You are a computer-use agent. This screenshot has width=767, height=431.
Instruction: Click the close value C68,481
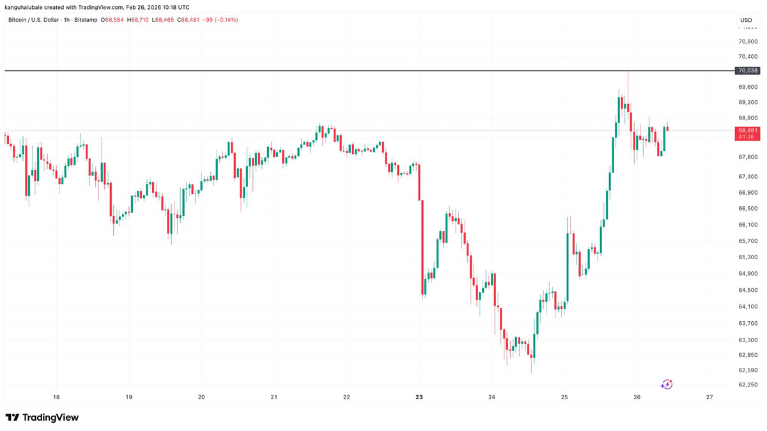click(188, 20)
